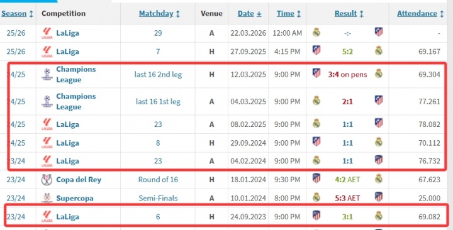This screenshot has height=230, width=453.
Task: Open the last 16 1st leg matchday link
Action: (x=158, y=102)
